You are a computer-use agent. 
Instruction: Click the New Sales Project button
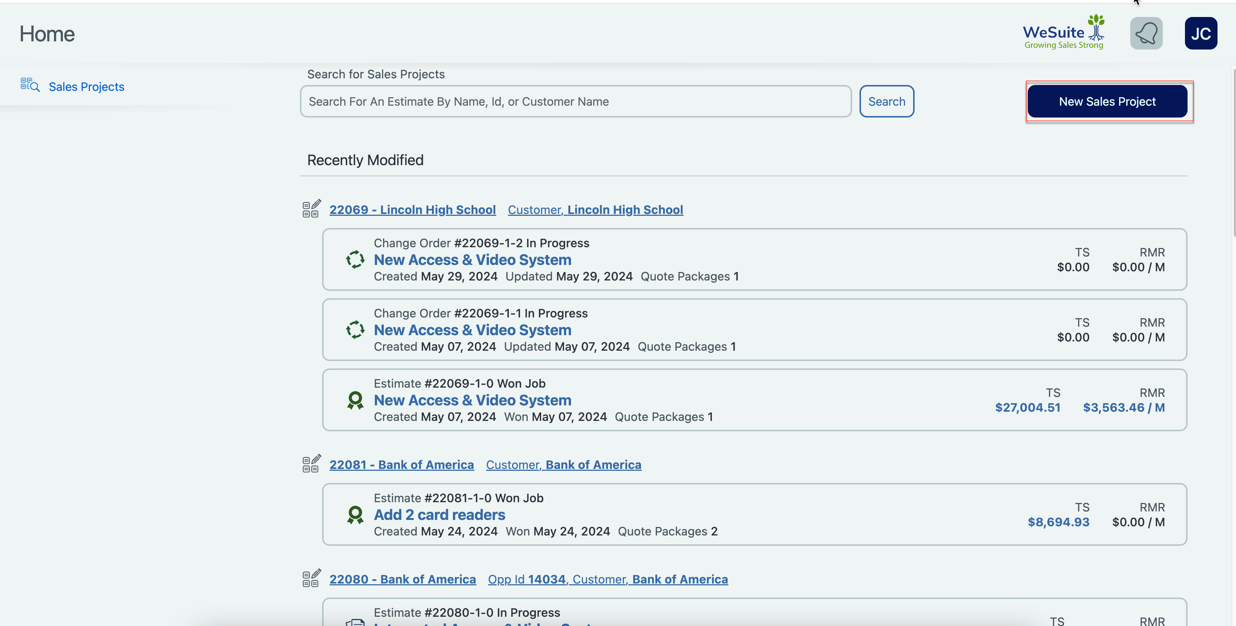point(1107,101)
